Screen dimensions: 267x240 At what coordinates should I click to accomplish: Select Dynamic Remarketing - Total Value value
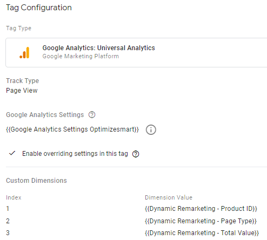click(202, 233)
